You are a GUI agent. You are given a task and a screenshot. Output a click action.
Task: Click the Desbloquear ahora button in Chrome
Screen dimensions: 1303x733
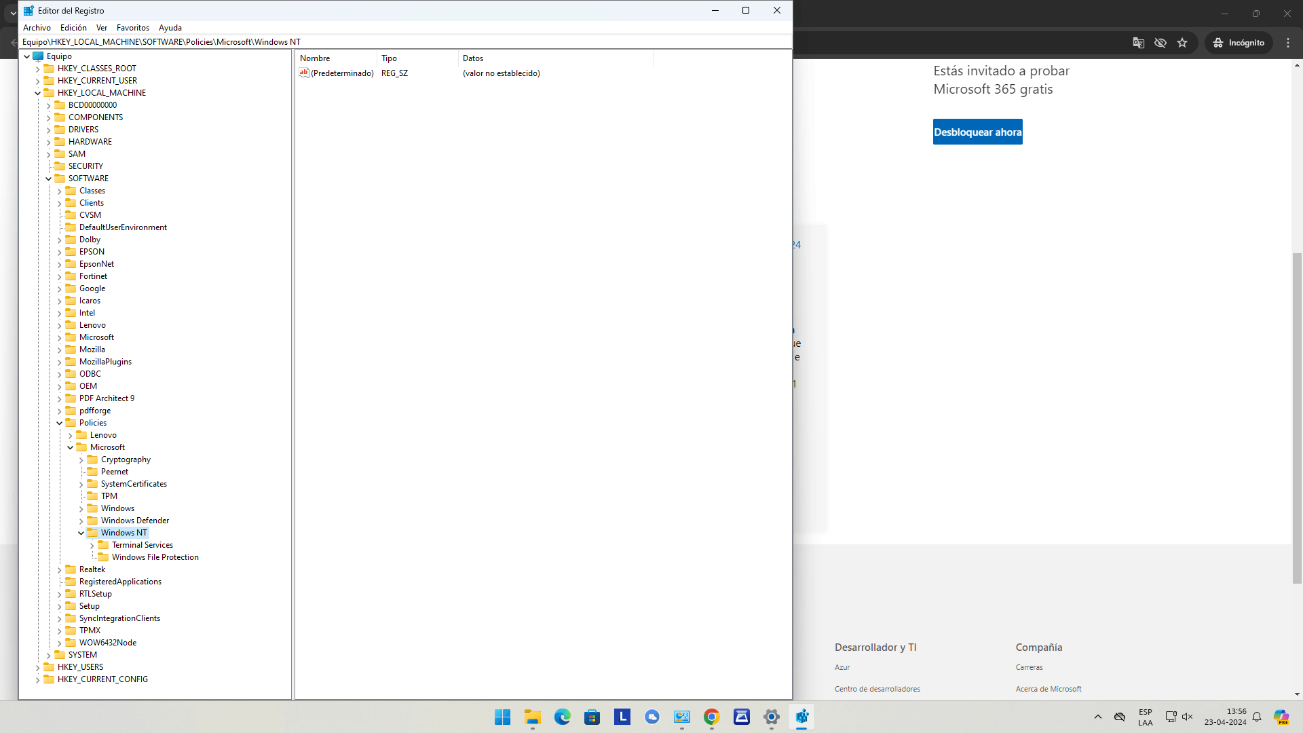point(977,132)
